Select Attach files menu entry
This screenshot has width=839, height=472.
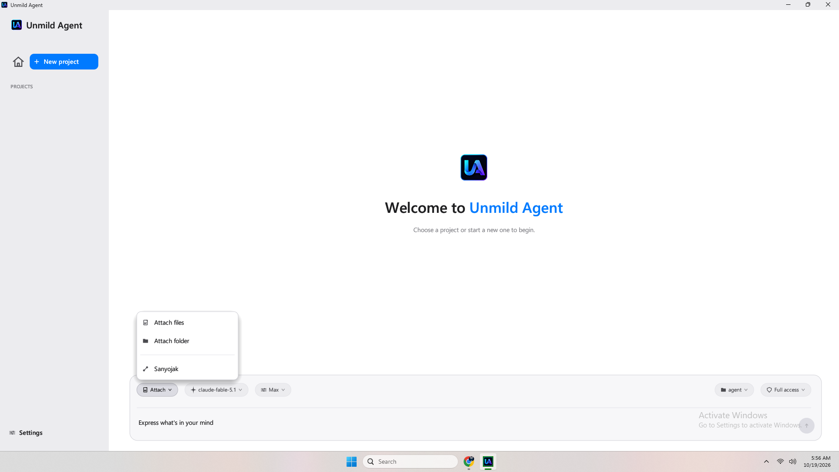click(x=187, y=323)
